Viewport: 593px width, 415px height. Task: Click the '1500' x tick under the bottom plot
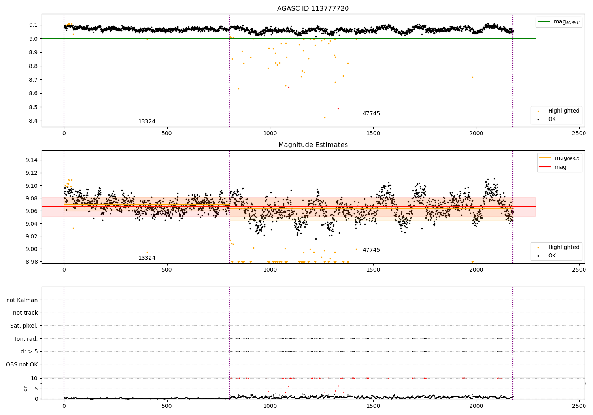[373, 406]
